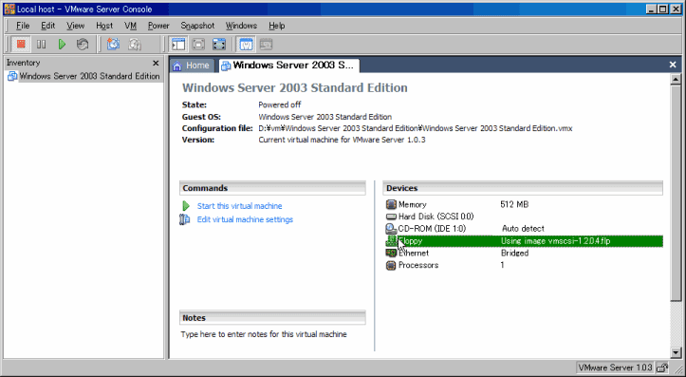Toggle the Inventory sidebar display icon
Viewport: 686px width, 377px height.
point(178,44)
